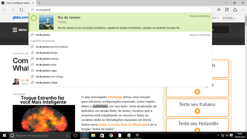Click the highlighted word 'sublinhado'

(100, 106)
